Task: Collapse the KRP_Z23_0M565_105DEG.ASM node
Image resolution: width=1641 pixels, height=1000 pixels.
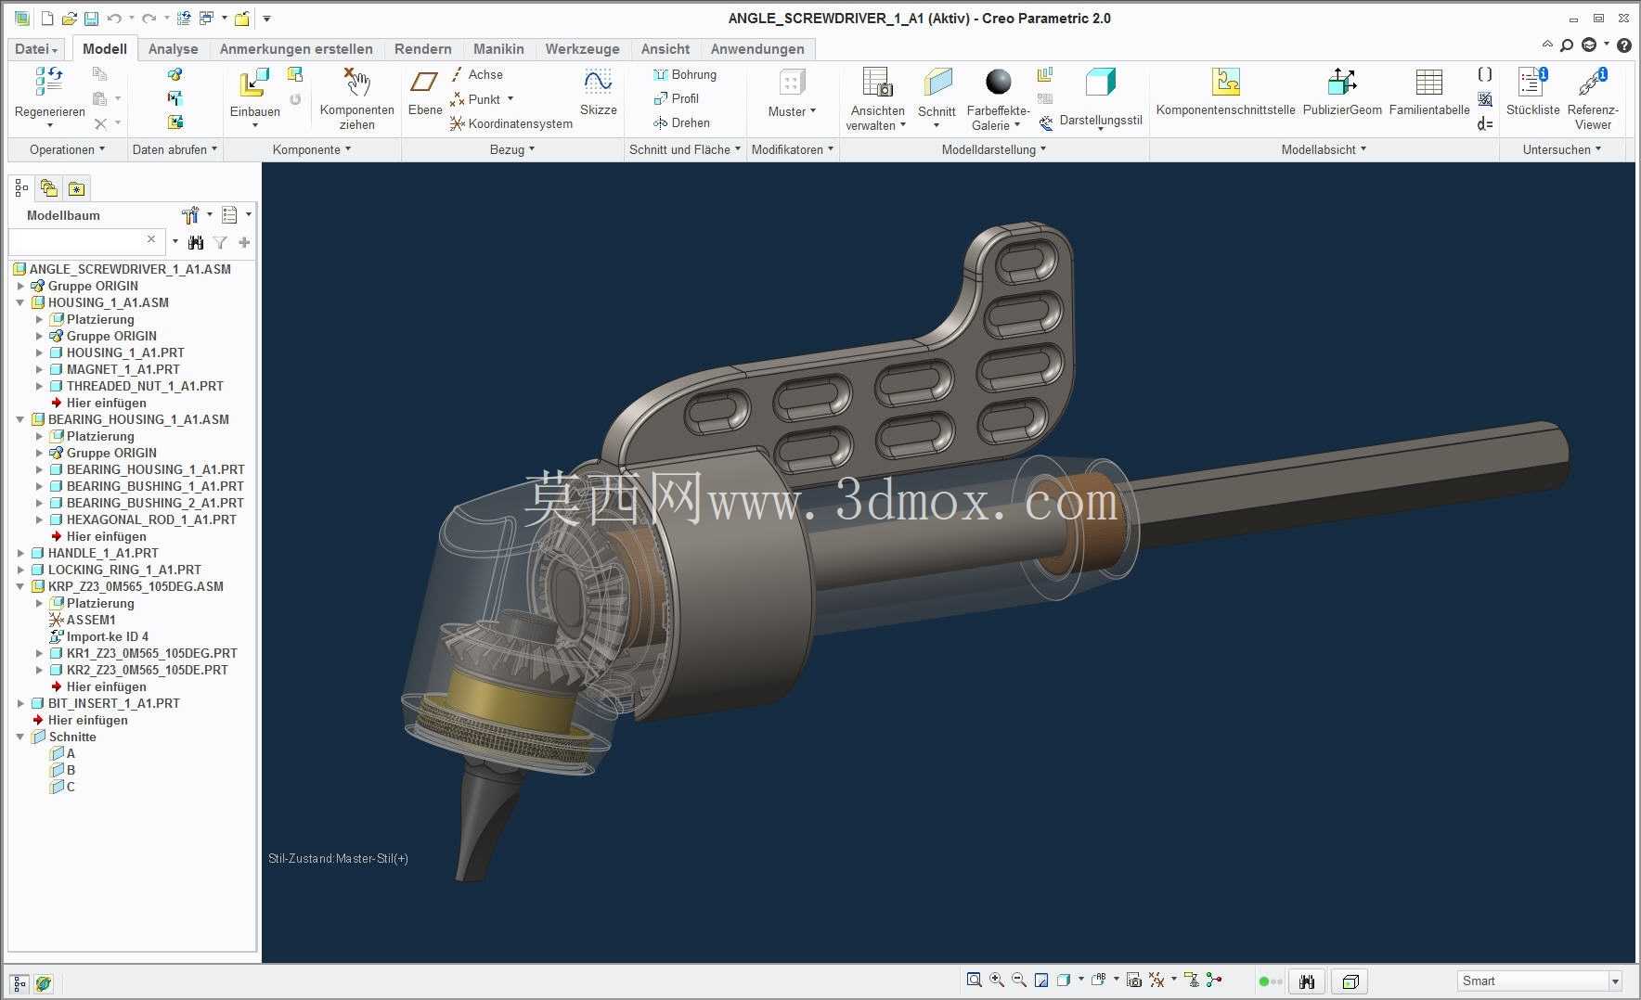Action: tap(19, 586)
